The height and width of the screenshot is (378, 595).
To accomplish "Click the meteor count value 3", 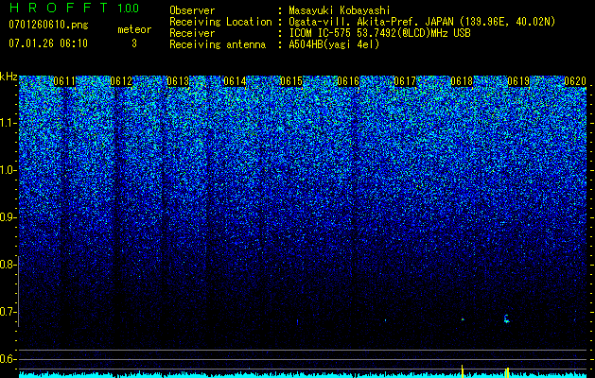I will (134, 43).
